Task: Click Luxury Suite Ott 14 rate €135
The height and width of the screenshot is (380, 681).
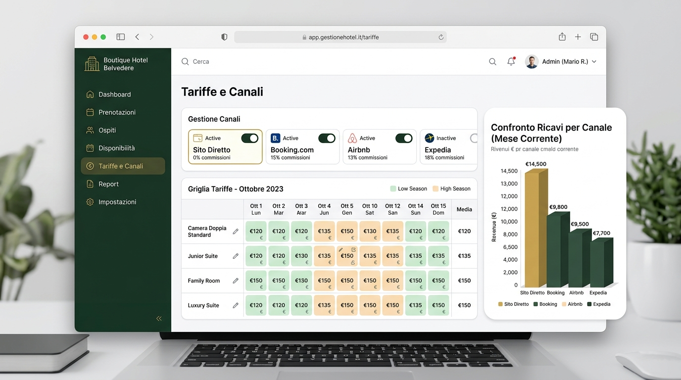Action: 416,305
